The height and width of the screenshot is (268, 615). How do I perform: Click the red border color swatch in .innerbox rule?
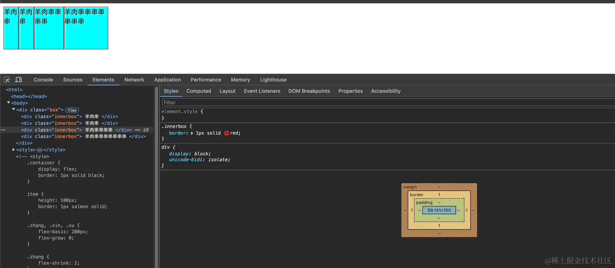click(227, 133)
